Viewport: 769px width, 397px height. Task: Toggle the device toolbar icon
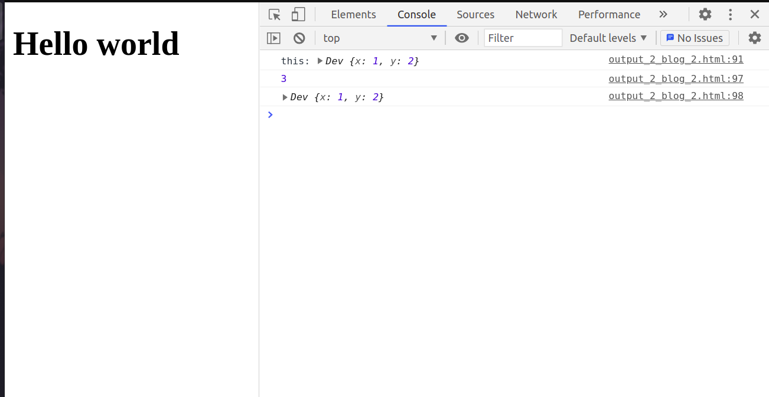298,15
